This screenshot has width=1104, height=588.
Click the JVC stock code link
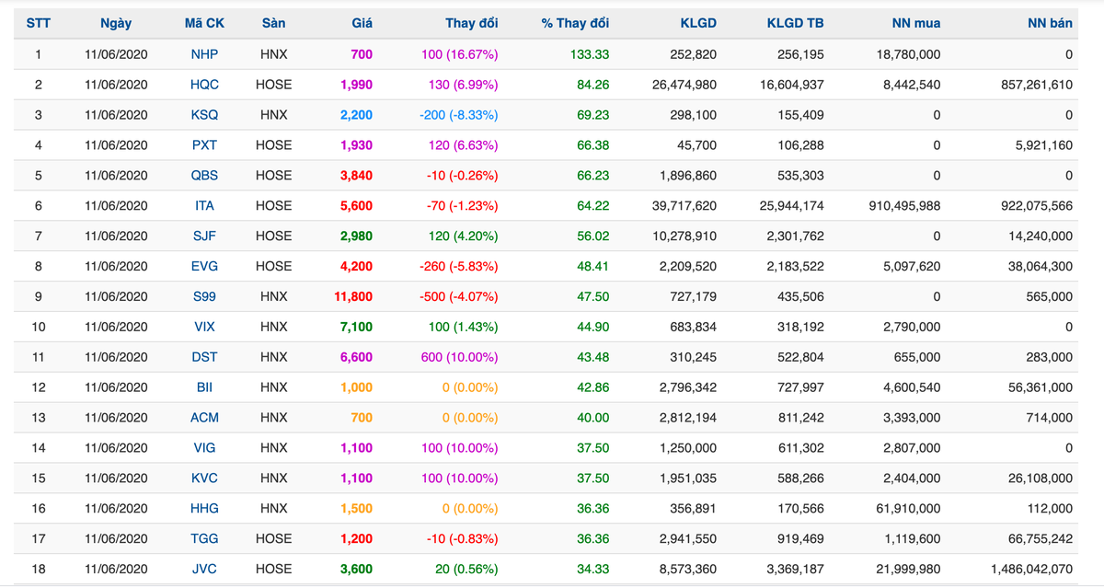pyautogui.click(x=204, y=569)
